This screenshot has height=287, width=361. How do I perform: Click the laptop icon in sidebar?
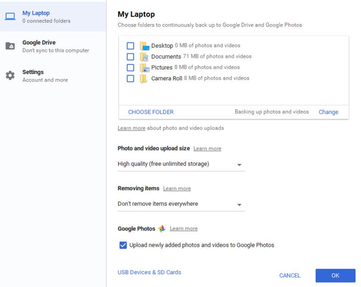[10, 17]
